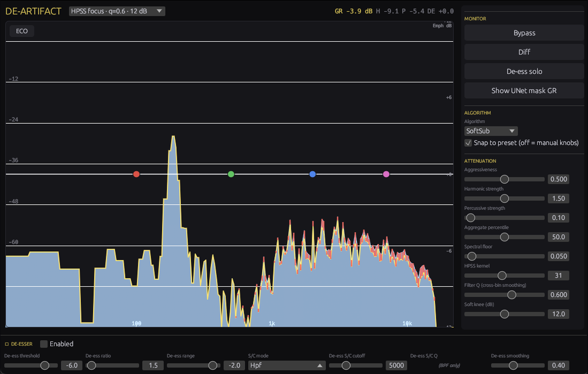Click the GR -3.9 dB readout

[353, 11]
